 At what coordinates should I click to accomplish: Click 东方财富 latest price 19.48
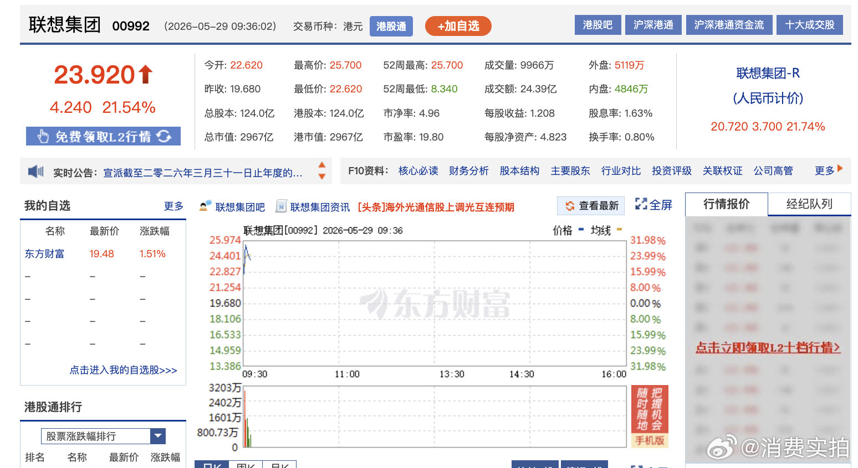pos(101,254)
